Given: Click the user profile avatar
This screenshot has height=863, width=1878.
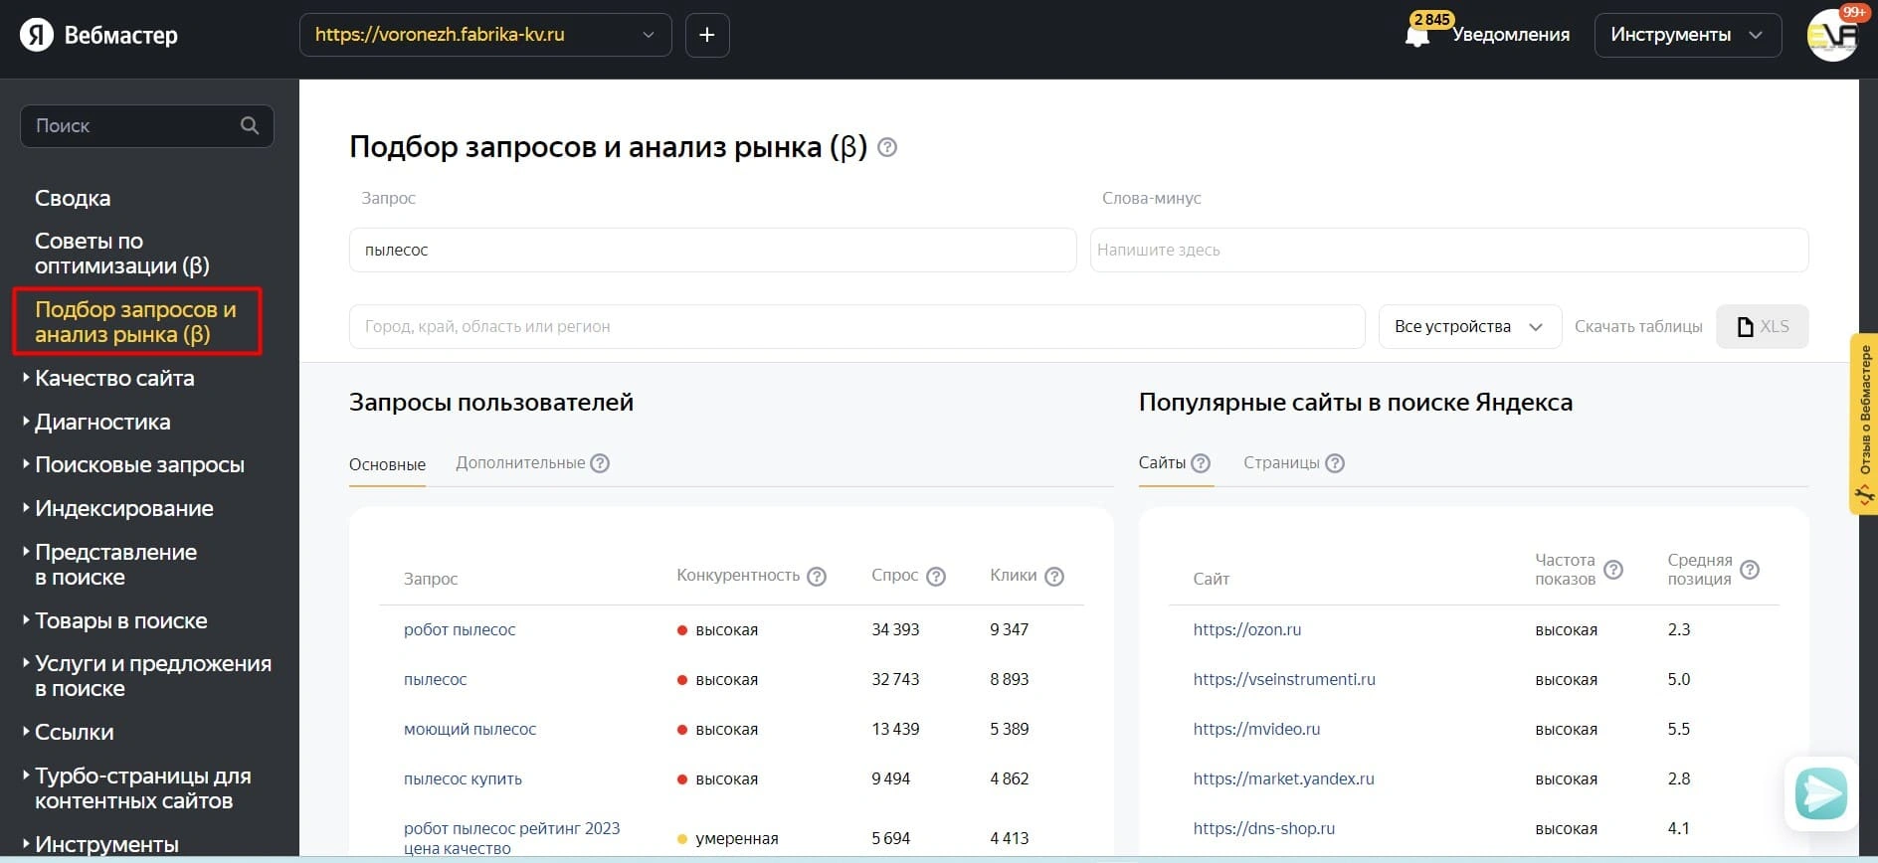Looking at the screenshot, I should (x=1831, y=36).
